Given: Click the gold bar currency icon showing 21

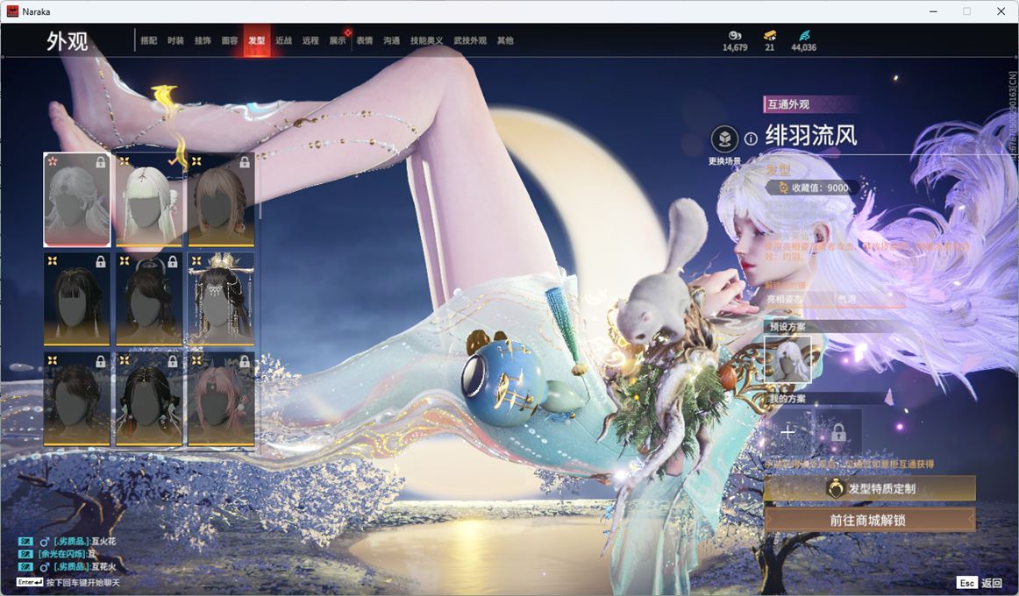Looking at the screenshot, I should coord(769,35).
